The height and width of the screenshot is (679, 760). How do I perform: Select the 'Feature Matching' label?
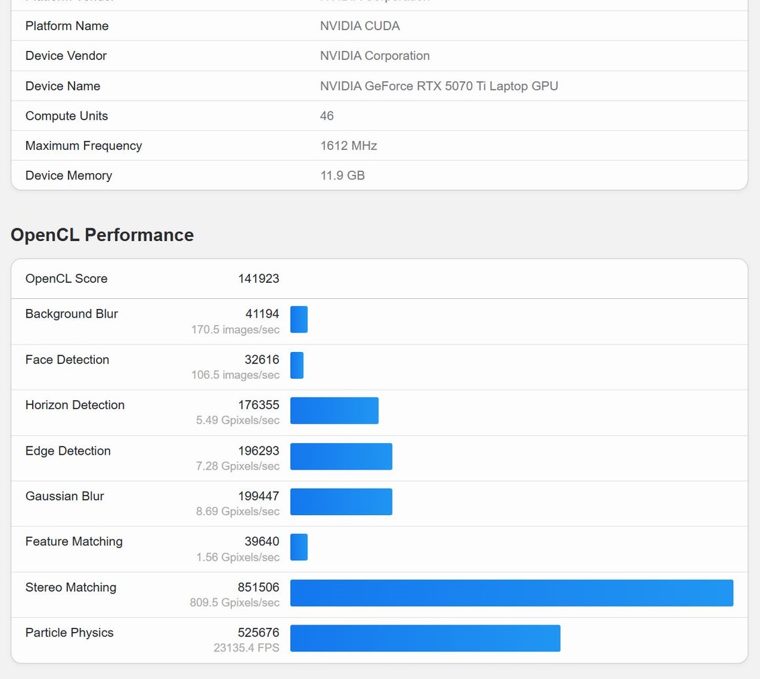pyautogui.click(x=74, y=541)
